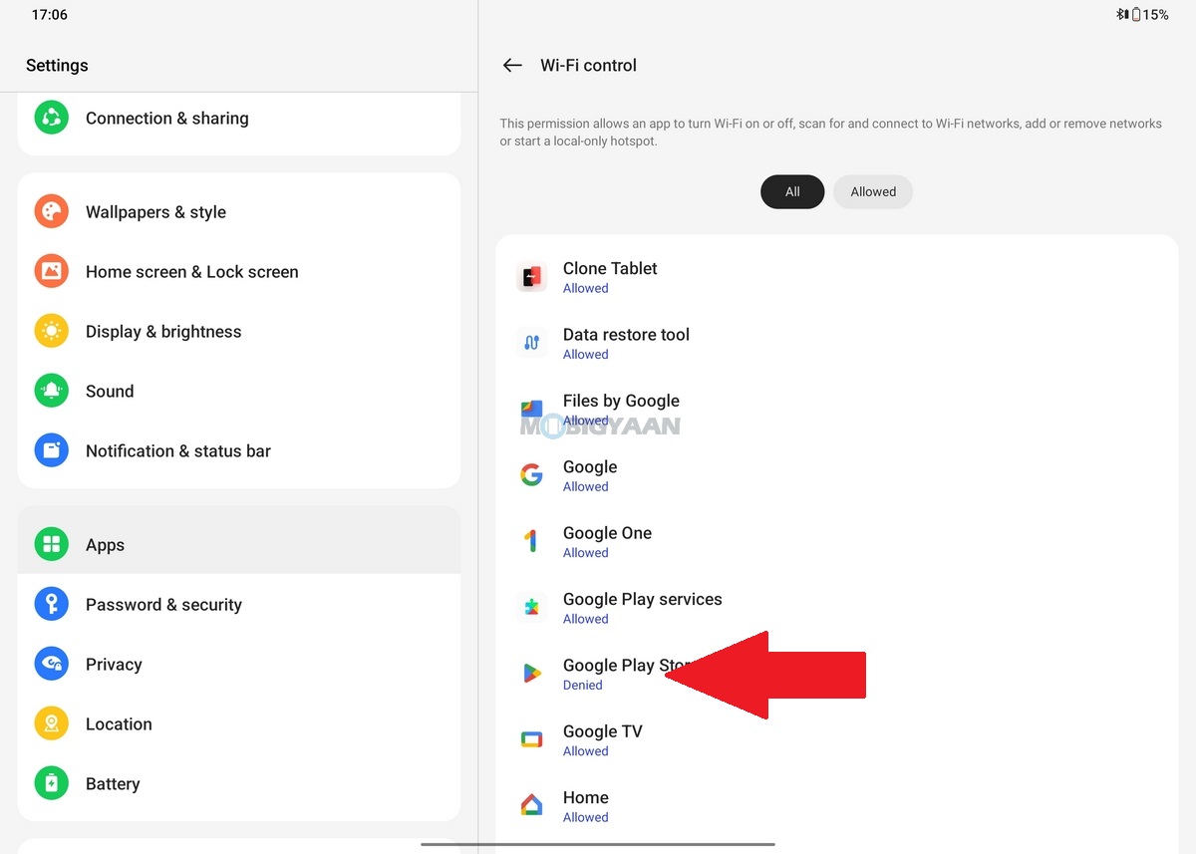Tap the Data restore tool icon
Image resolution: width=1196 pixels, height=854 pixels.
[x=531, y=343]
